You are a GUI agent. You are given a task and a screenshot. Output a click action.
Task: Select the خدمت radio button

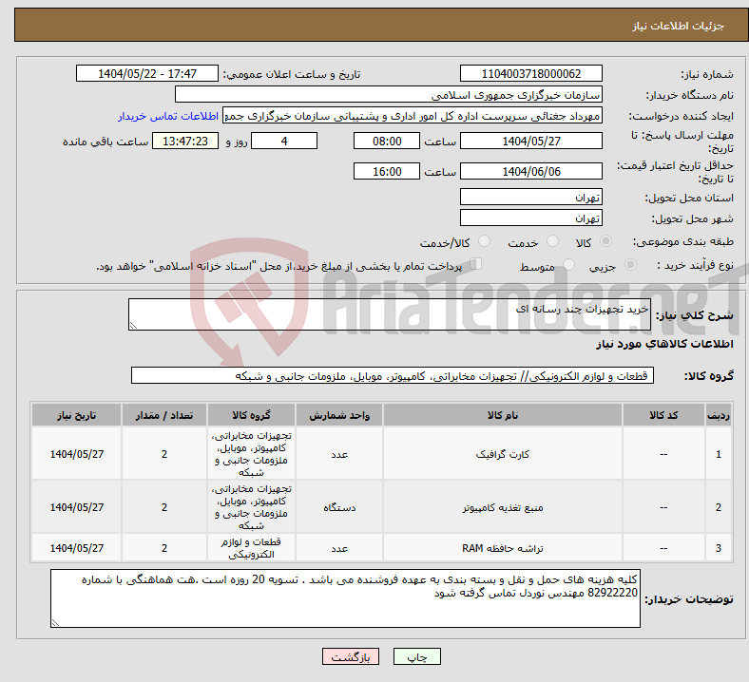tap(552, 241)
